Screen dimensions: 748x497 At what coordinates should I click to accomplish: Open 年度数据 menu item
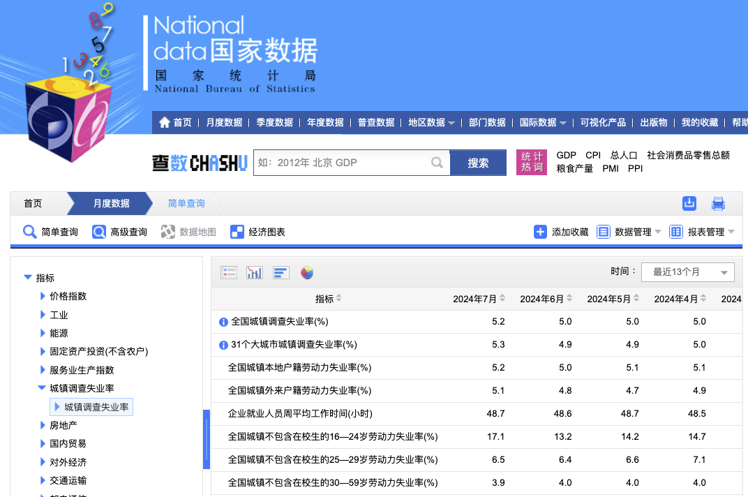tap(325, 122)
